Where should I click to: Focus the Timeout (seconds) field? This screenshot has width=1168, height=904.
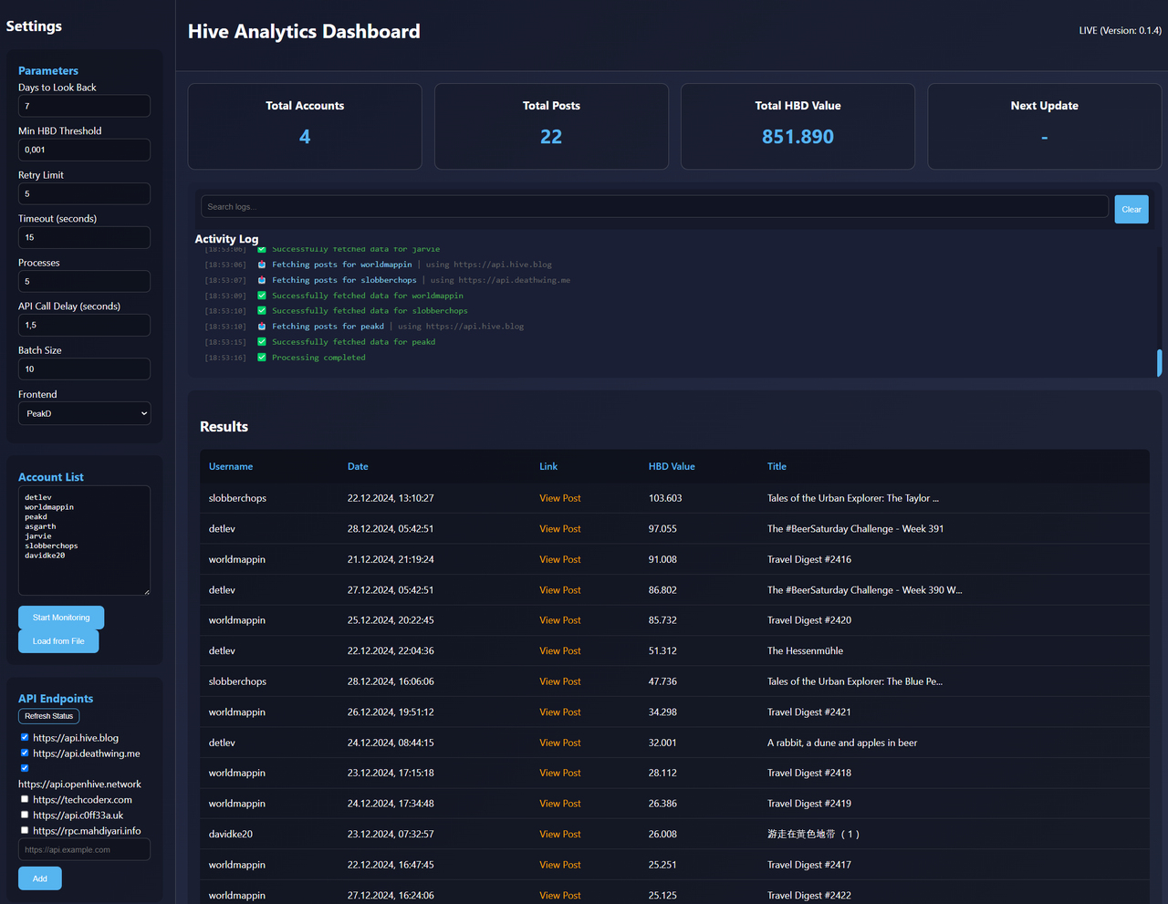tap(84, 237)
